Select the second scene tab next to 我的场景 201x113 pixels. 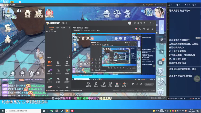click(58, 28)
